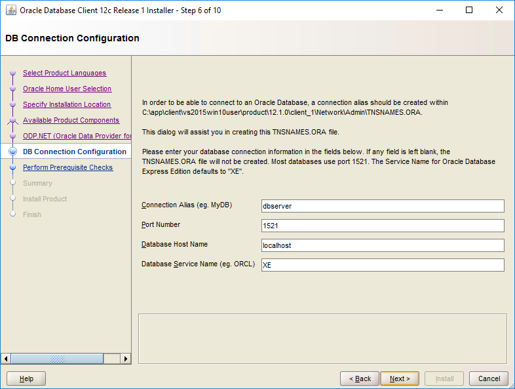Click the step bullet beside Summary
Viewport: 515px width, 389px height.
click(13, 182)
